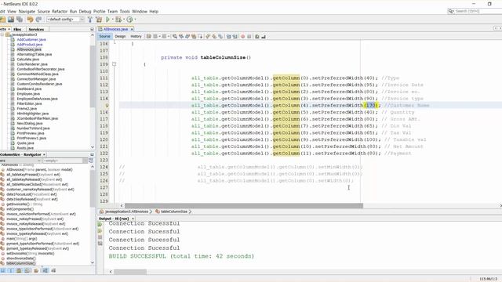Select initComponents() in the Navigator list
Viewport: 502px width, 282px height.
pos(20,209)
